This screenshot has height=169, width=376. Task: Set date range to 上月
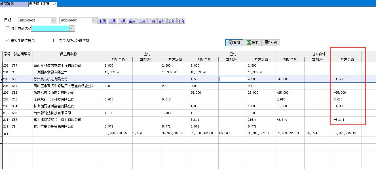pyautogui.click(x=142, y=21)
